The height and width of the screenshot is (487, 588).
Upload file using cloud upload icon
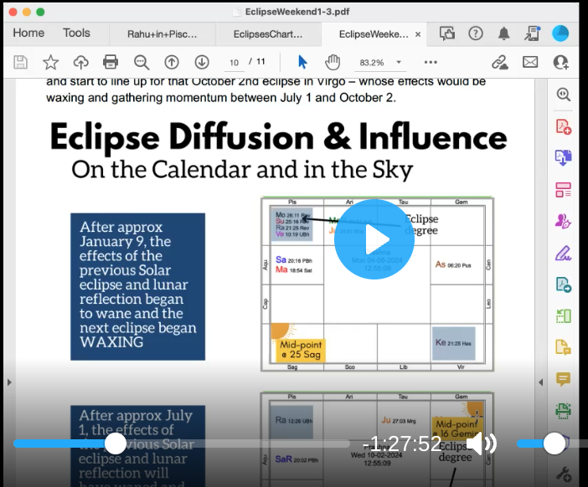[x=81, y=62]
